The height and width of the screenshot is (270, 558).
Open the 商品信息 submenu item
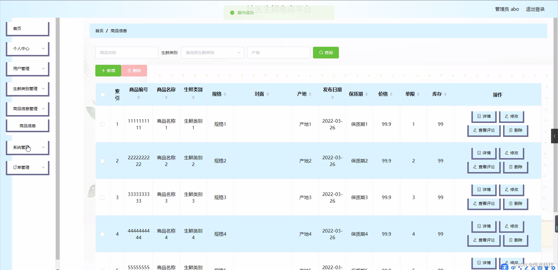28,126
